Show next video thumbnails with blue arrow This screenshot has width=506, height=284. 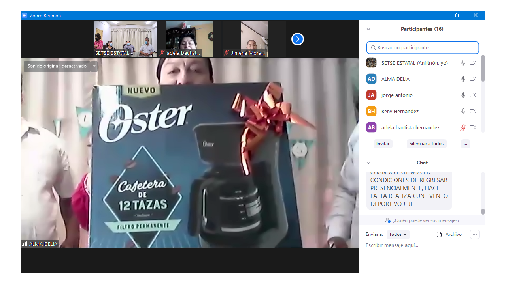pyautogui.click(x=298, y=39)
